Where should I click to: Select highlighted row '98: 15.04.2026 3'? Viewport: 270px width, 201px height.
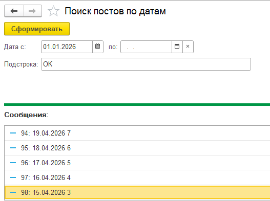137,192
